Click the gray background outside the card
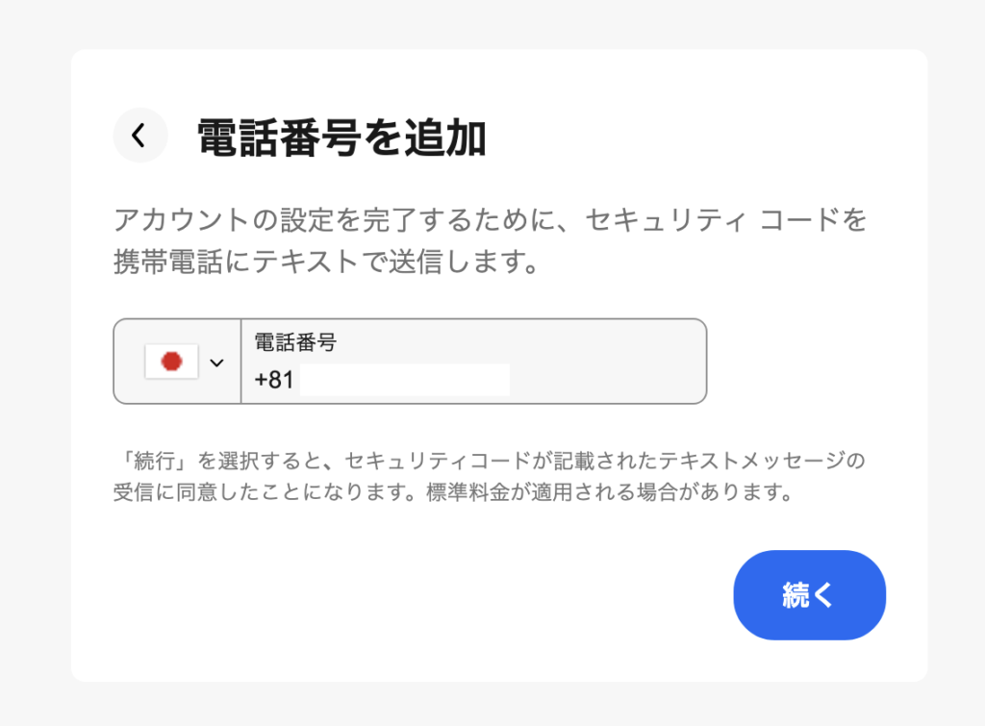The height and width of the screenshot is (726, 985). (x=34, y=385)
